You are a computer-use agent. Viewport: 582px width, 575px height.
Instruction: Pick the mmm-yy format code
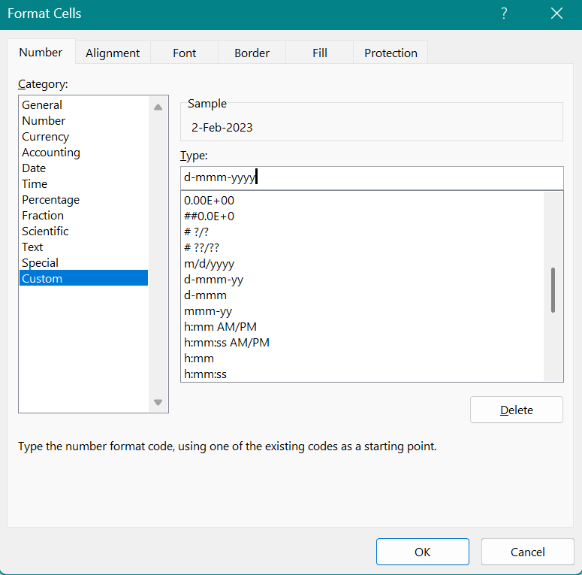(x=362, y=311)
